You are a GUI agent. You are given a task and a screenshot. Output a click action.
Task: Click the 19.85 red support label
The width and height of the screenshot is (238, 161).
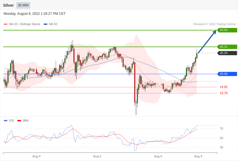(x=224, y=87)
